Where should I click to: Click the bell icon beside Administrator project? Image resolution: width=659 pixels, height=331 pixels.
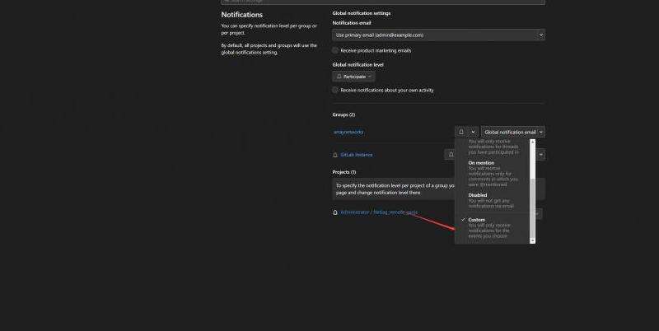[334, 212]
